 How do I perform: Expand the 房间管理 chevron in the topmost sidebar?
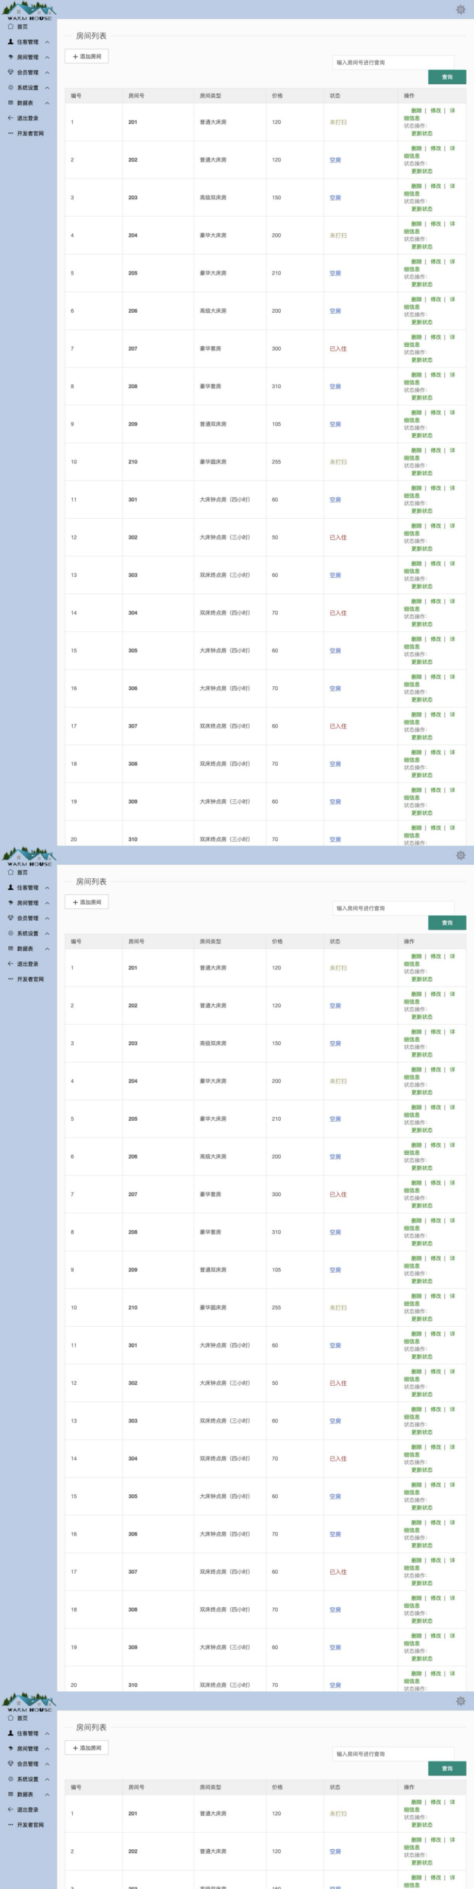(x=47, y=57)
